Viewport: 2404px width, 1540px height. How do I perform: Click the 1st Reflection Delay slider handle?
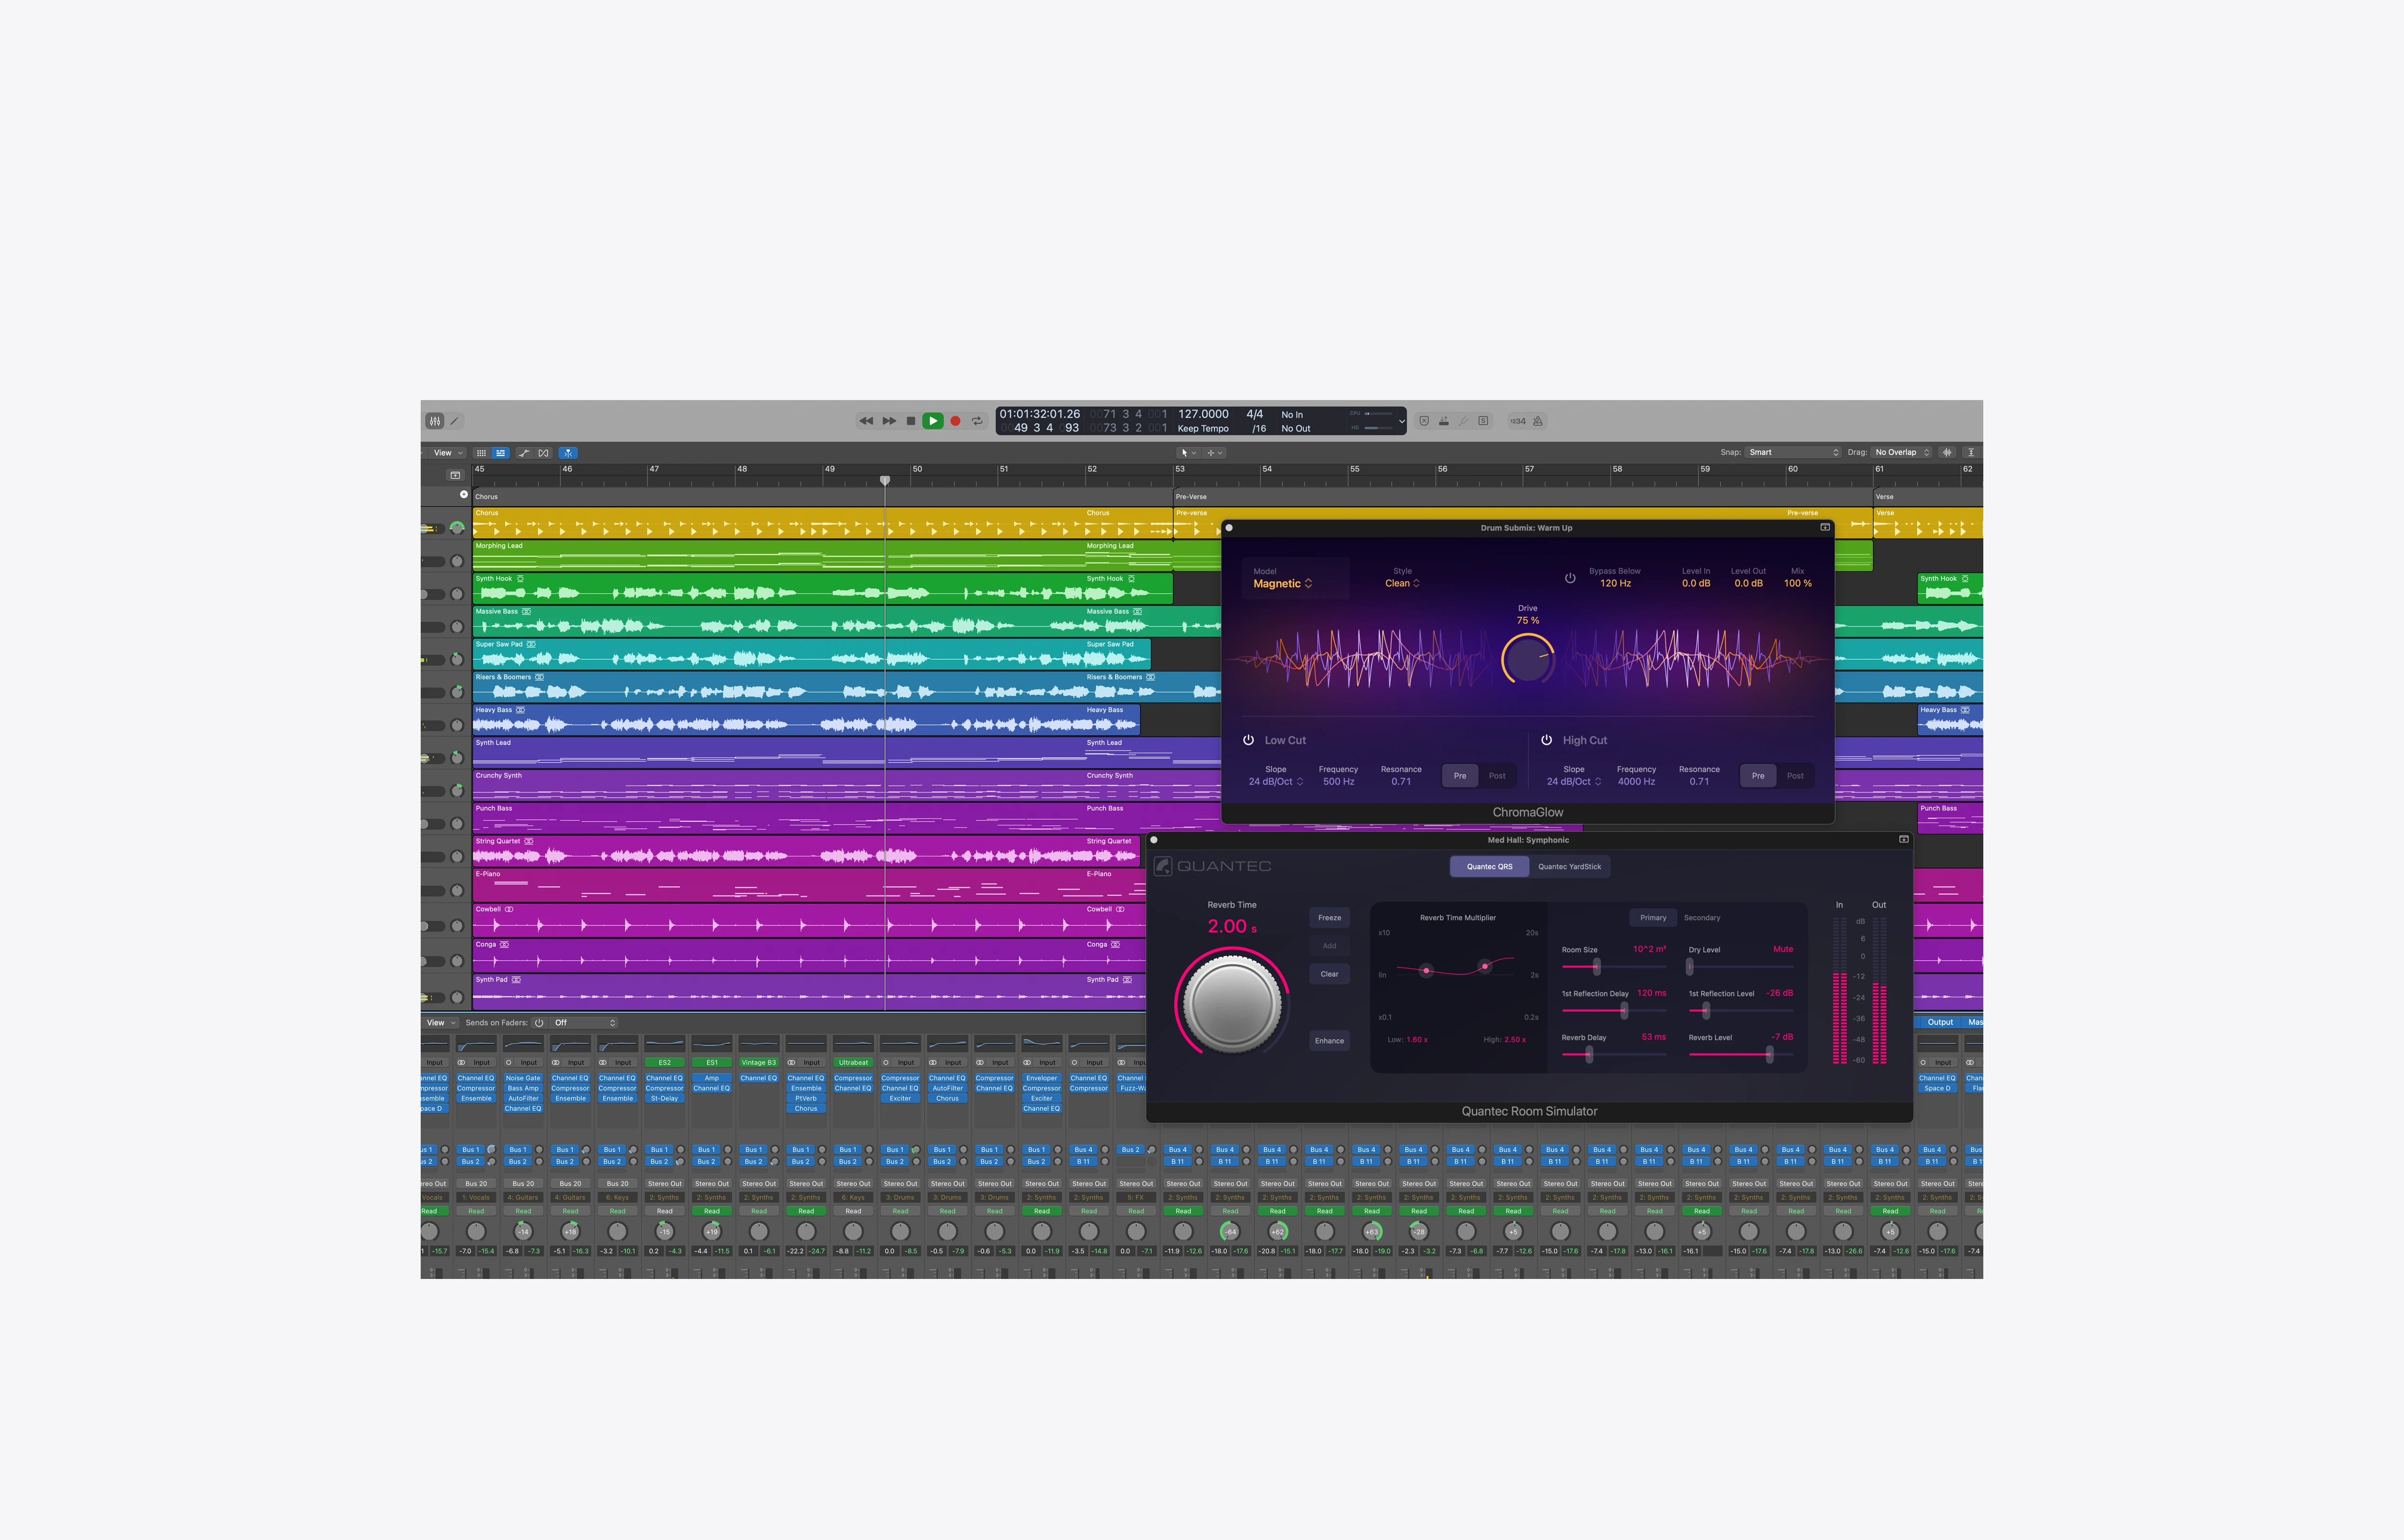click(1624, 1011)
